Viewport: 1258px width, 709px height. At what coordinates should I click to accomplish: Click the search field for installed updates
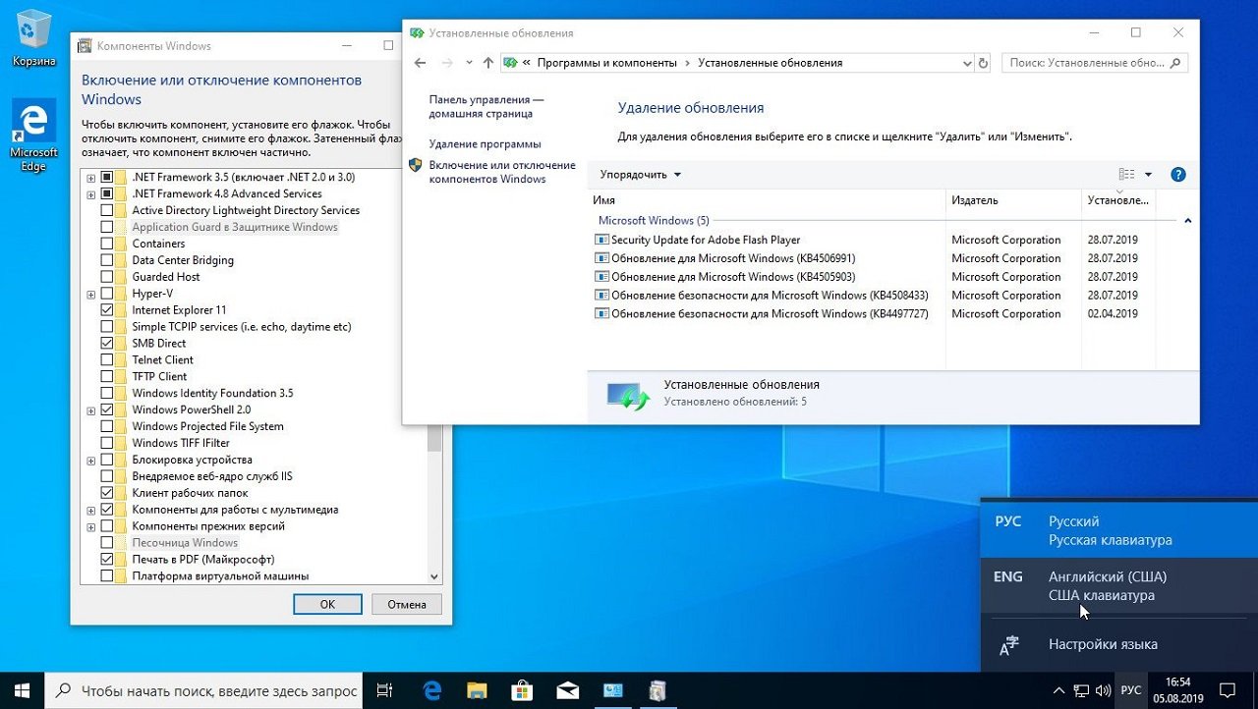(1086, 63)
